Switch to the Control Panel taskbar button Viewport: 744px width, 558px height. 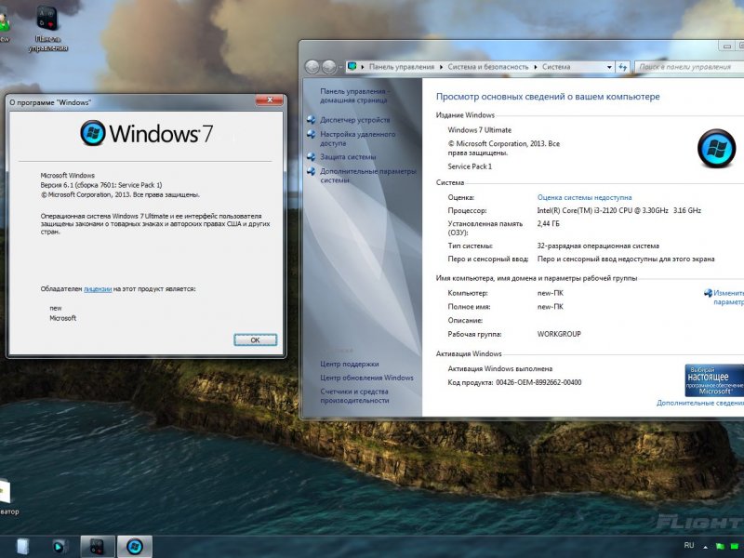[x=98, y=547]
